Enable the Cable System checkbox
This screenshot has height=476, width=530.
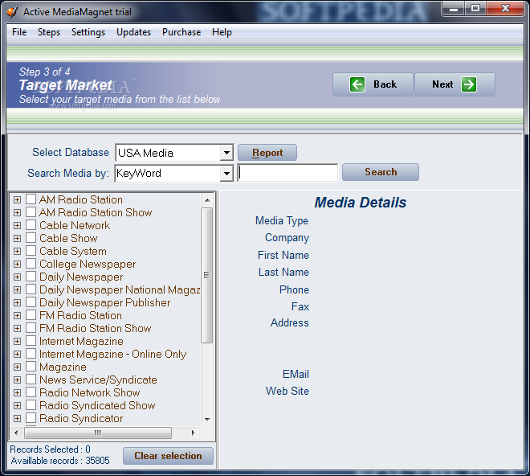tap(31, 251)
